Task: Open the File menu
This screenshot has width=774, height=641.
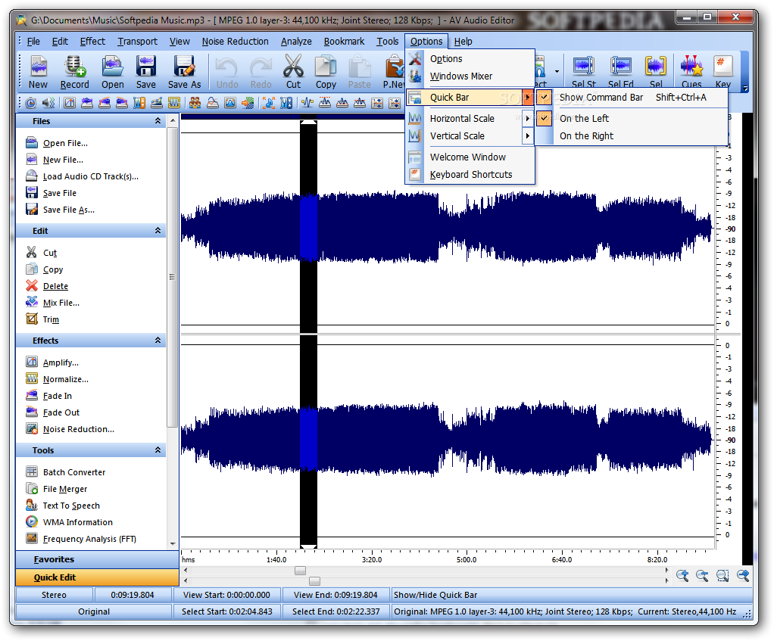Action: tap(33, 42)
